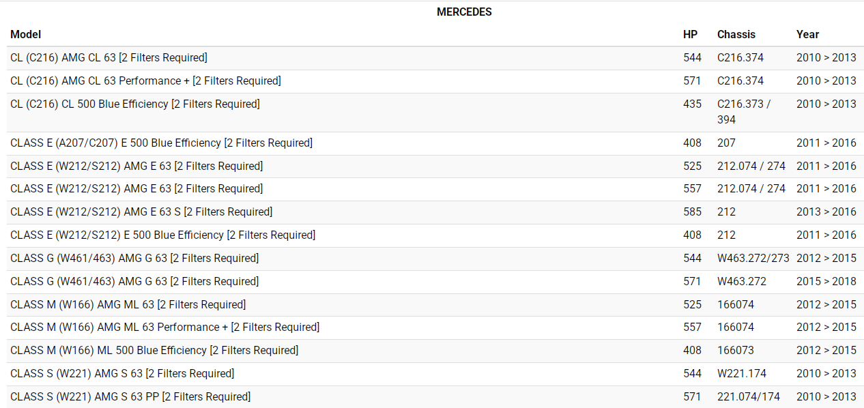
Task: Select CL 500 Blue Efficiency model row
Action: pos(135,104)
